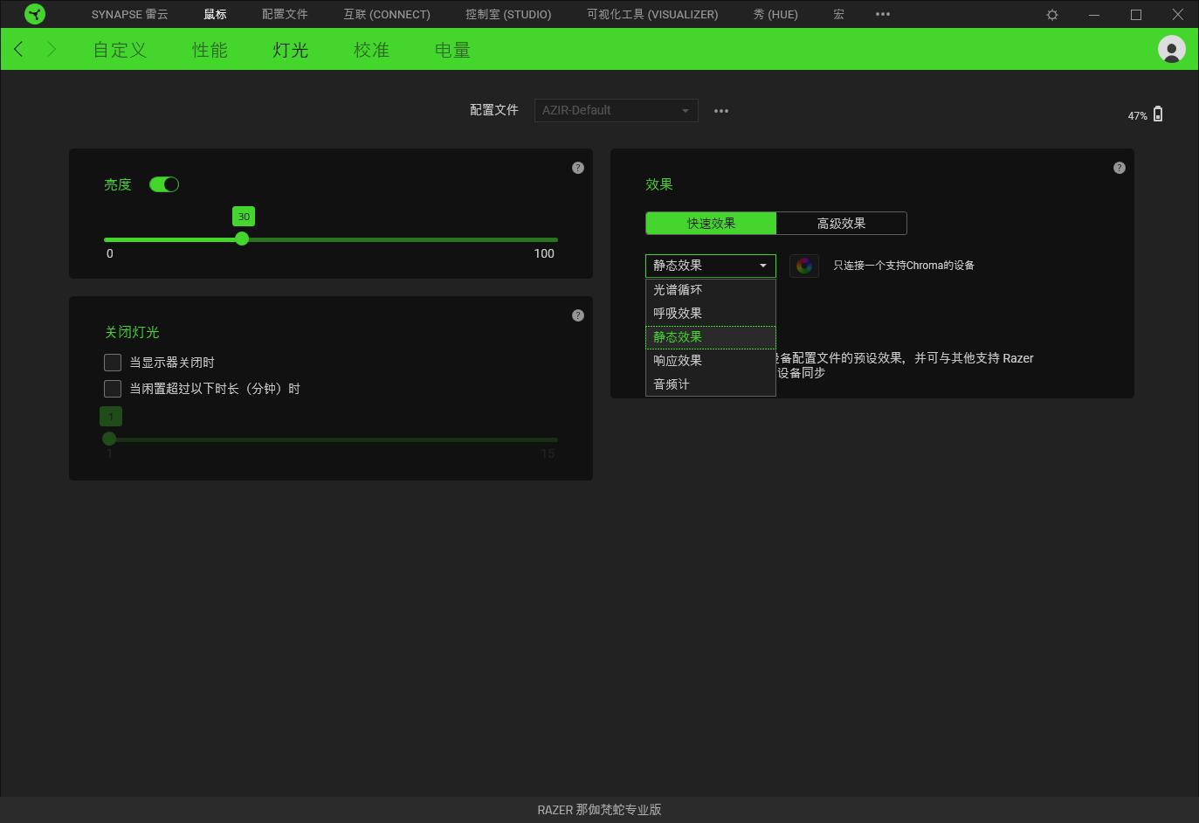Collapse the 静态效果 effect dropdown
Viewport: 1199px width, 823px height.
710,266
